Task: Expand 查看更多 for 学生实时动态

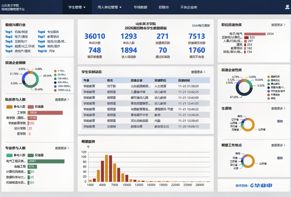Action: point(198,72)
